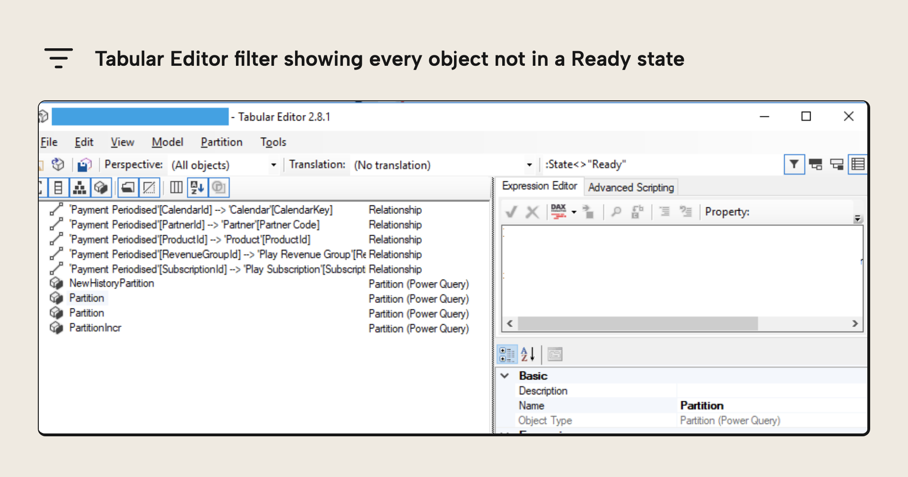Maximize the Tabular Editor window
This screenshot has width=908, height=477.
tap(806, 116)
